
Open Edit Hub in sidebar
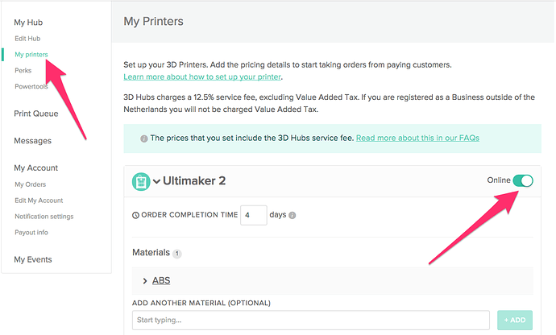tap(27, 39)
